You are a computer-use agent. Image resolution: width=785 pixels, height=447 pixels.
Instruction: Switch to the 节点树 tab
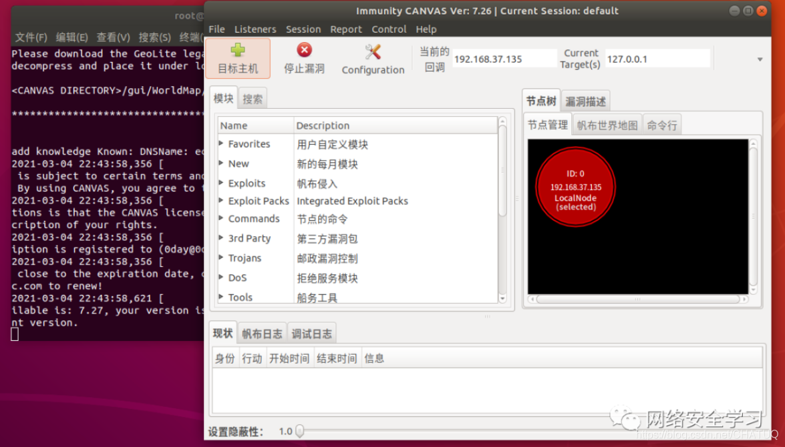tap(541, 101)
